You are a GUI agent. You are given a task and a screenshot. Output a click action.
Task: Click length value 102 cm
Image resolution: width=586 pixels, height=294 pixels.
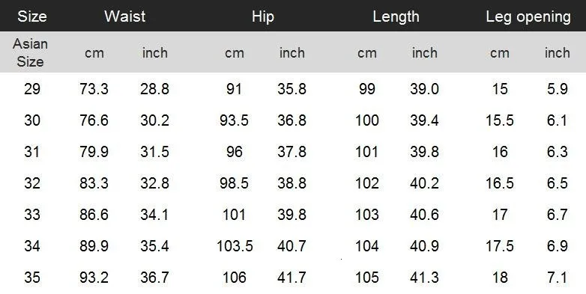(367, 183)
